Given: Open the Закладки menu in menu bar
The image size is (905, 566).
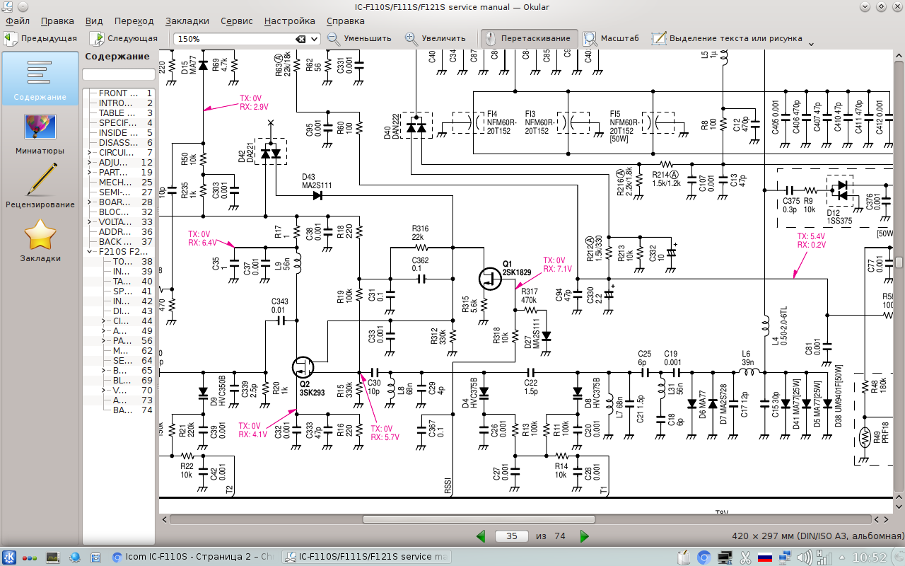Looking at the screenshot, I should [187, 21].
